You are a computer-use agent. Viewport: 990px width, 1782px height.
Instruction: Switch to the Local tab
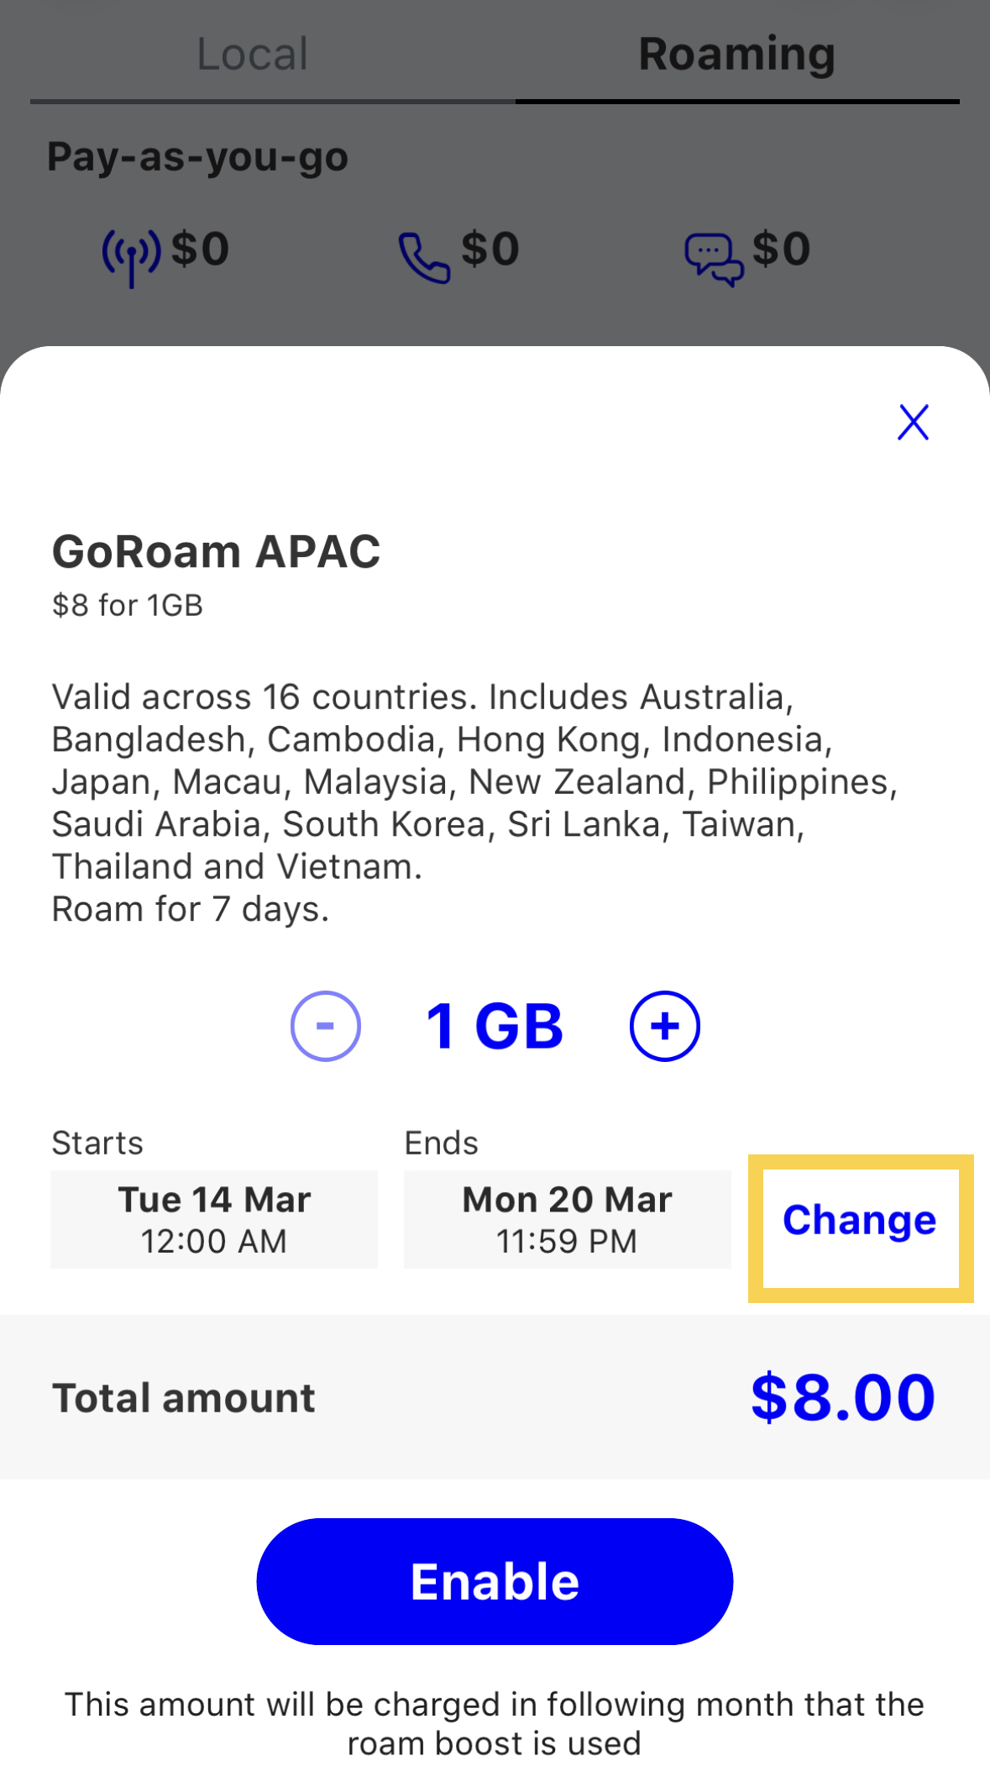[252, 54]
